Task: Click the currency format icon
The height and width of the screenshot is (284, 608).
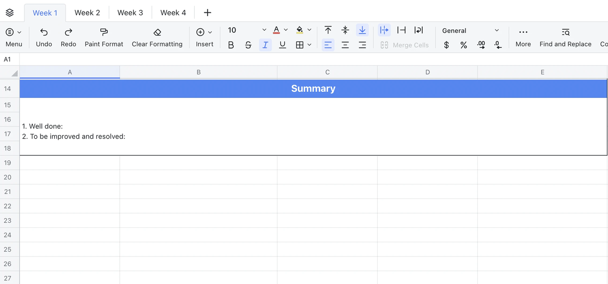Action: click(x=446, y=45)
